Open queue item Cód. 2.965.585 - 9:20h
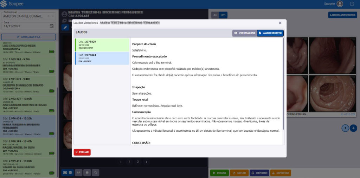Image resolution: width=360 pixels, height=178 pixels. [28, 66]
